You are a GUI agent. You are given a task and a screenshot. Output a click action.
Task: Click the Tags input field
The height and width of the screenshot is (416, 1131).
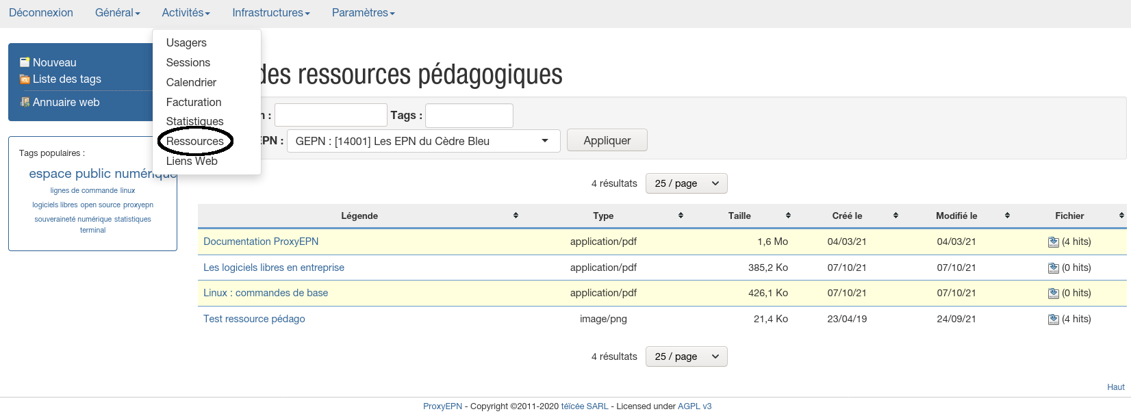[469, 116]
